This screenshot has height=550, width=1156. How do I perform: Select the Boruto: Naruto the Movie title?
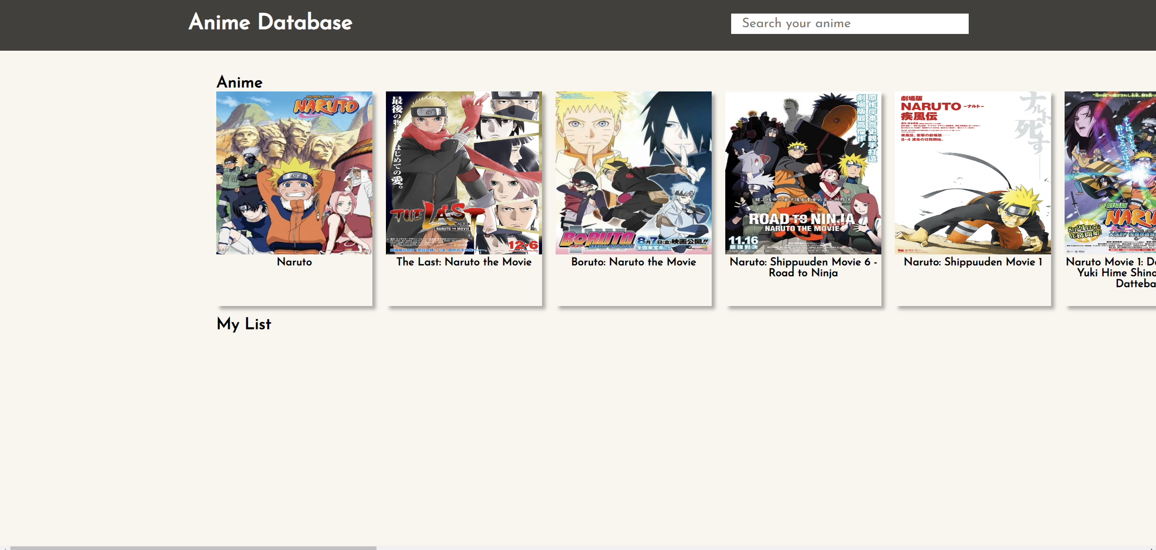coord(633,262)
